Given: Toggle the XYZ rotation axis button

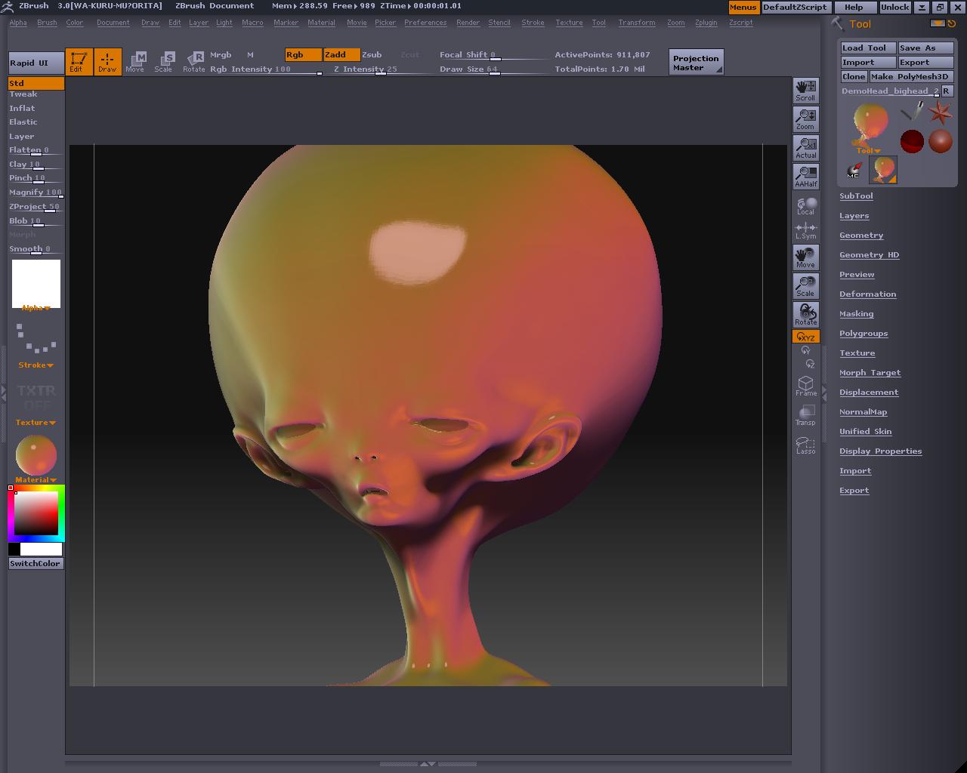Looking at the screenshot, I should (805, 337).
